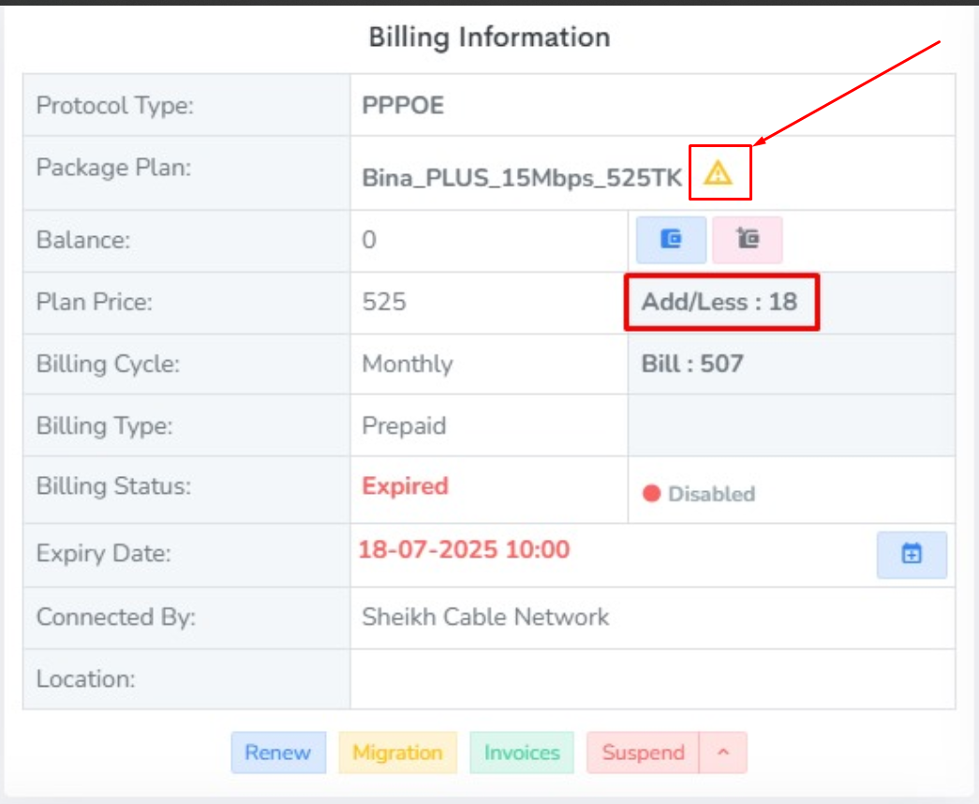Click the Add/Less : 18 value
Viewport: 979px width, 804px height.
point(719,302)
